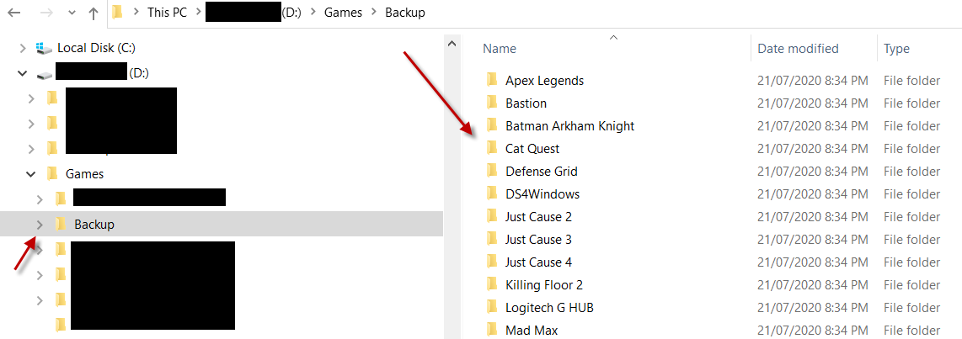Click Defense Grid folder icon
962x339 pixels.
(492, 171)
